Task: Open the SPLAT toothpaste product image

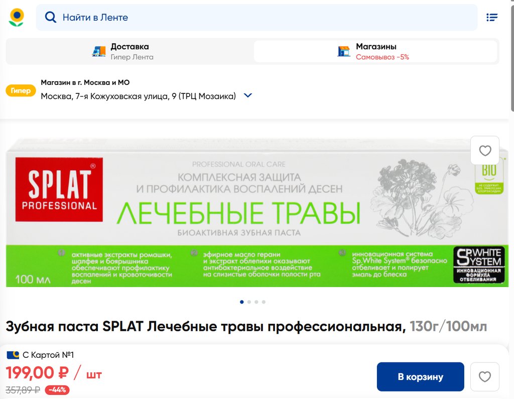Action: tap(256, 213)
